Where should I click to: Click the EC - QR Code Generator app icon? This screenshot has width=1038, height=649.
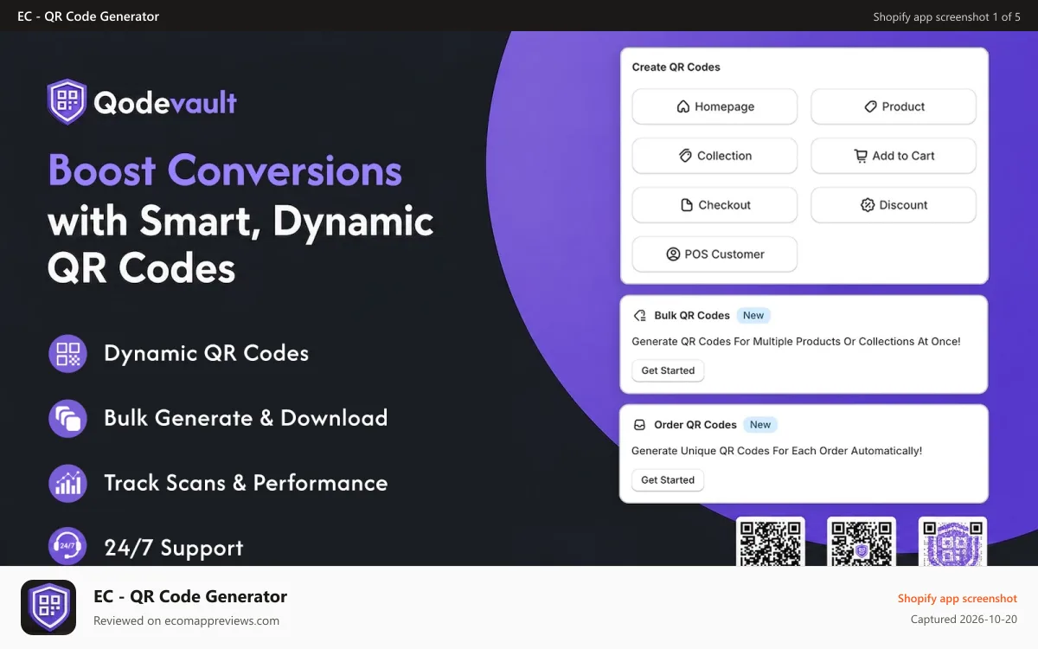tap(48, 607)
